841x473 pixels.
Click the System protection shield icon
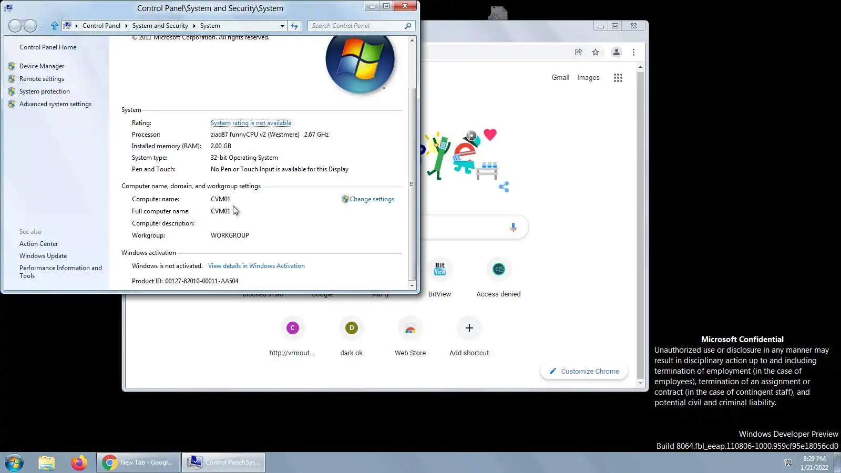(x=12, y=91)
